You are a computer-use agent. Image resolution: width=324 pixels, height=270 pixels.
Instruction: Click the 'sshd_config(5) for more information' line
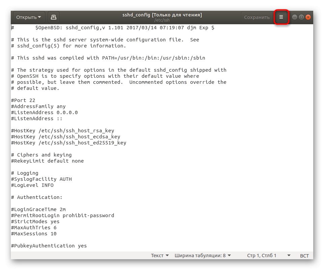[68, 46]
